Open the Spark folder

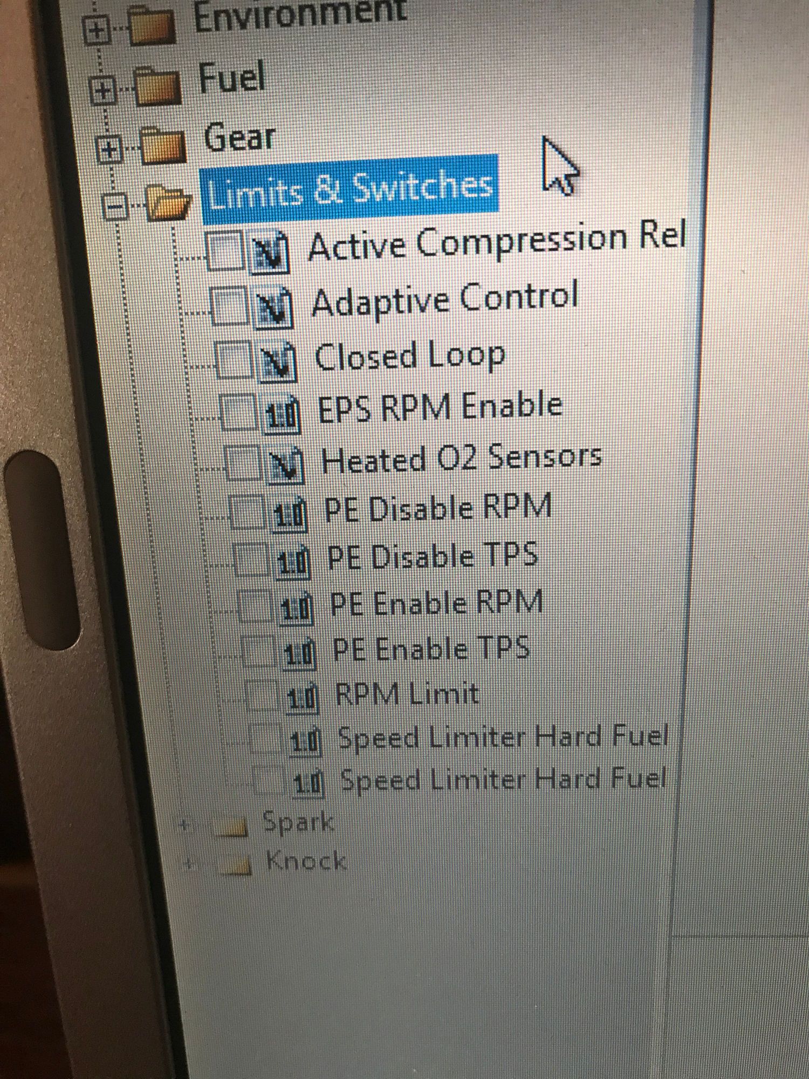[x=298, y=822]
